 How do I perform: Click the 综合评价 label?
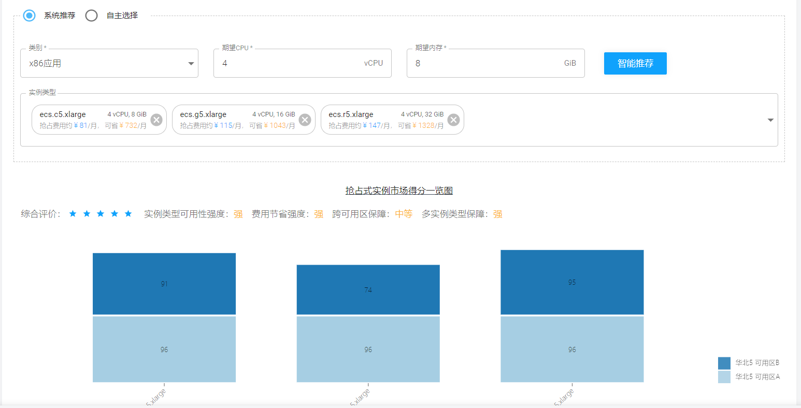41,214
